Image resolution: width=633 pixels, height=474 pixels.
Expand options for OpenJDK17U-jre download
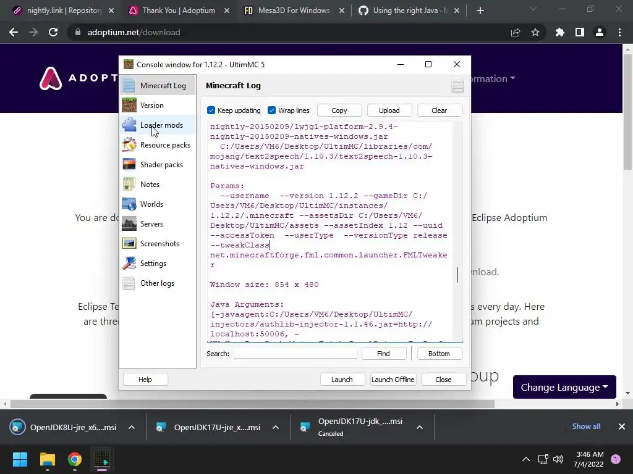(276, 427)
